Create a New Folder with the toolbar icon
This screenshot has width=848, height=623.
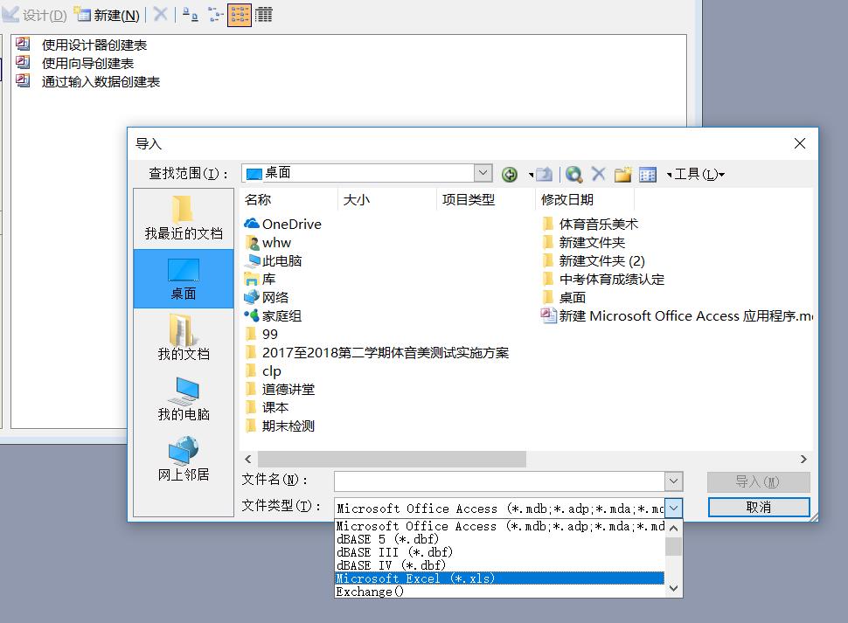tap(622, 174)
